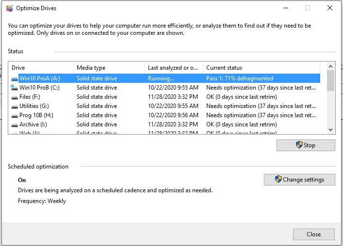Click the Win10 ProA (A:) drive icon

pyautogui.click(x=15, y=78)
